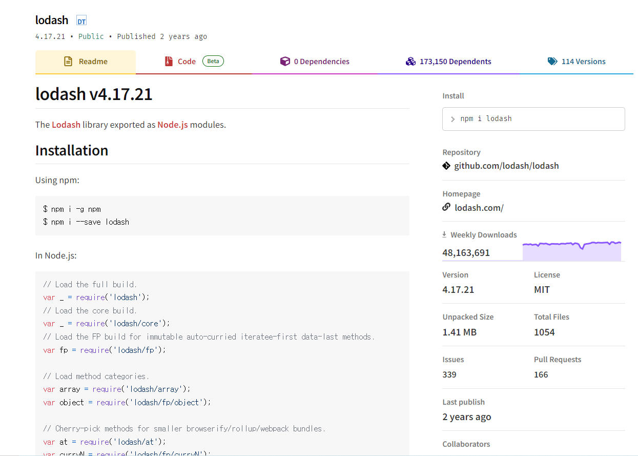
Task: Open the lodash.com/ homepage link
Action: 479,207
